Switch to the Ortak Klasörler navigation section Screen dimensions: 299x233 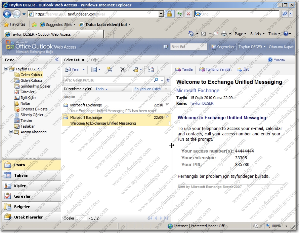(x=32, y=217)
